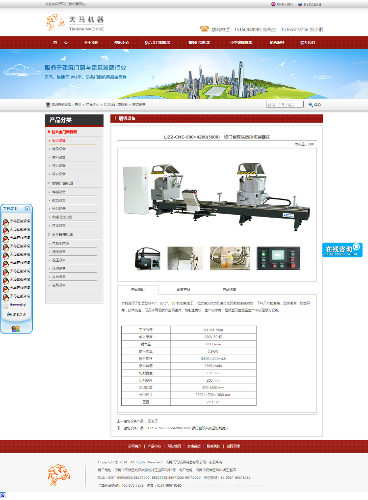Select 清洗设备 in the sidebar list
Image resolution: width=368 pixels, height=500 pixels.
59,252
